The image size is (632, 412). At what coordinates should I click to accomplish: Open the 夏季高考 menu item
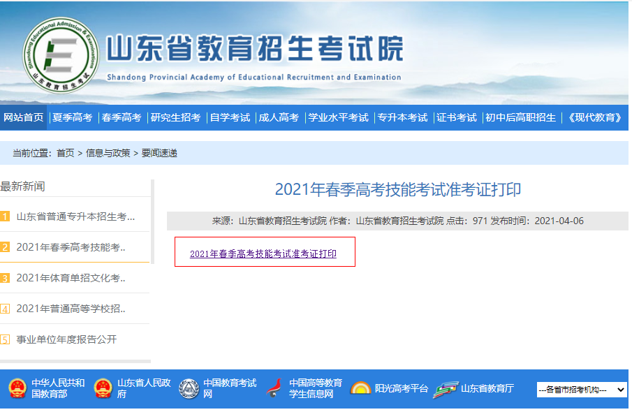(73, 118)
